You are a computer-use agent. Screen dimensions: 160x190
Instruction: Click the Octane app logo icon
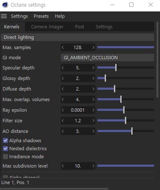click(x=5, y=5)
